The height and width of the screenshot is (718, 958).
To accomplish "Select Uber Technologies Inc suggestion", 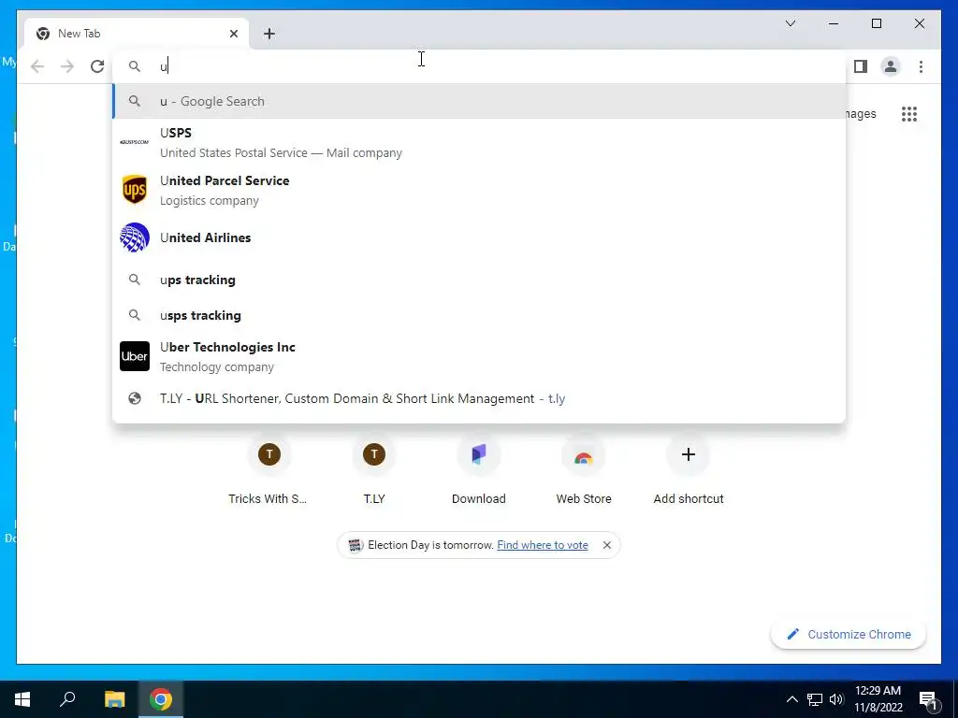I will (479, 356).
